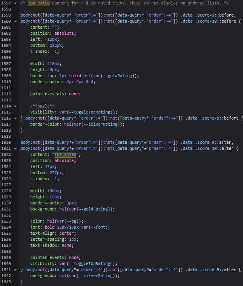The image size is (243, 286).
Task: Click line number 1631 in the gutter
Action: pyautogui.click(x=6, y=209)
